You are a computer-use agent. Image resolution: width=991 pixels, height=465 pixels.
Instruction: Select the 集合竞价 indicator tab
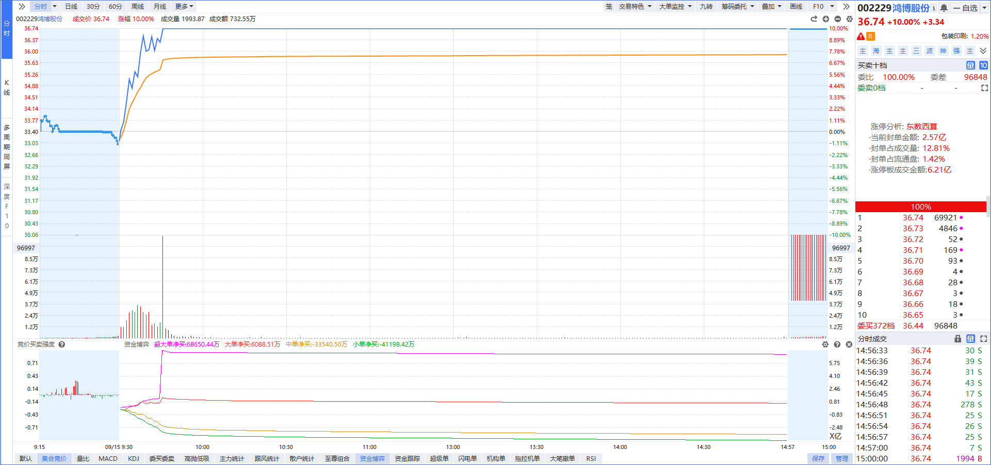(x=54, y=459)
